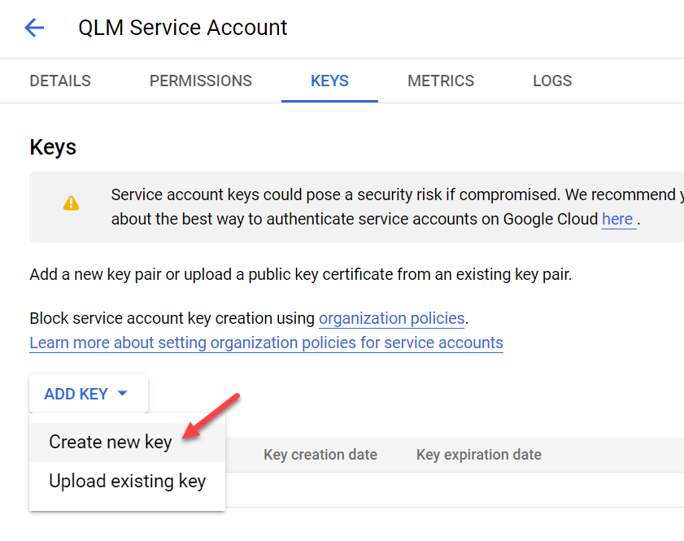Follow the 'here' link in warning banner
The height and width of the screenshot is (541, 684).
tap(617, 219)
